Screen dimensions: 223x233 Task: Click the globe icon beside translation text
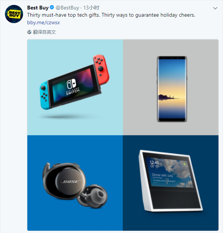tap(29, 32)
